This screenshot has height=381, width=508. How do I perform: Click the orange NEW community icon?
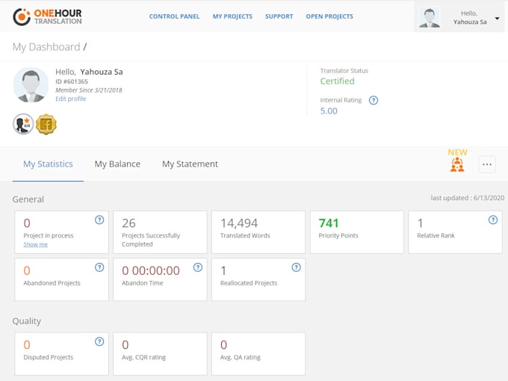tap(457, 164)
